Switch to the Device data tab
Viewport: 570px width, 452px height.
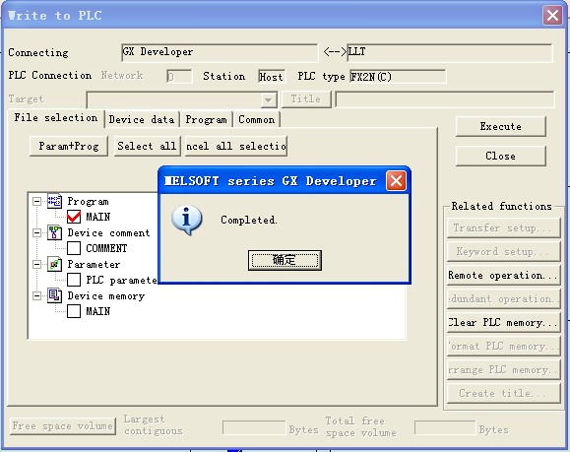(142, 119)
